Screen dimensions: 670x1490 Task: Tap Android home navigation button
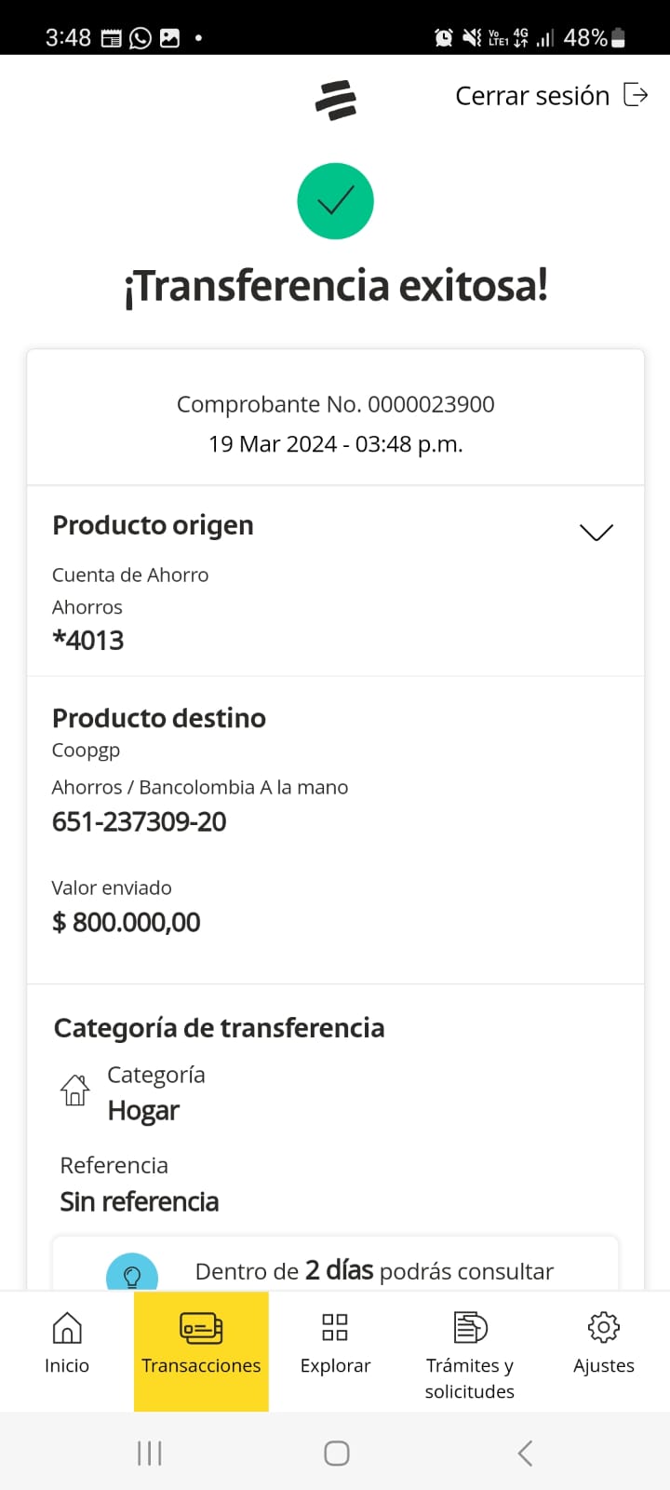pyautogui.click(x=336, y=1453)
